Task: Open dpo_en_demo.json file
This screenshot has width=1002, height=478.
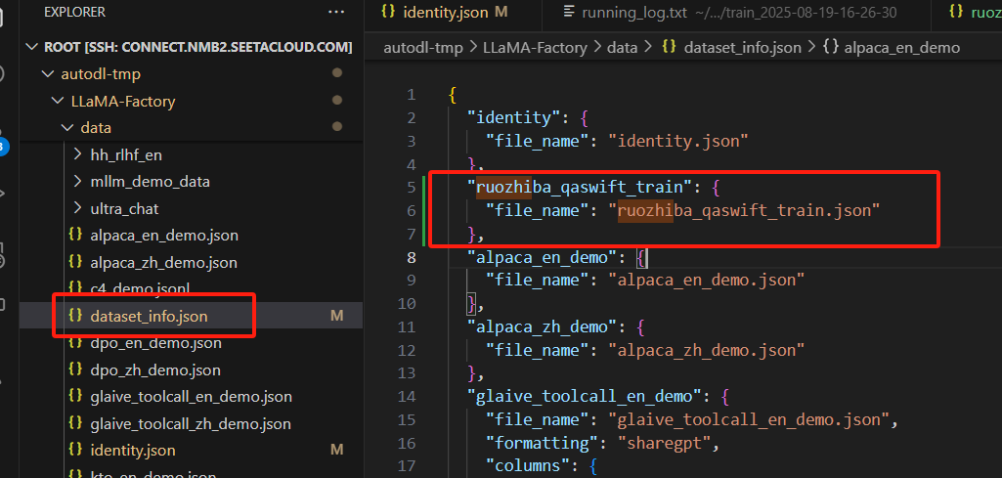Action: 156,343
